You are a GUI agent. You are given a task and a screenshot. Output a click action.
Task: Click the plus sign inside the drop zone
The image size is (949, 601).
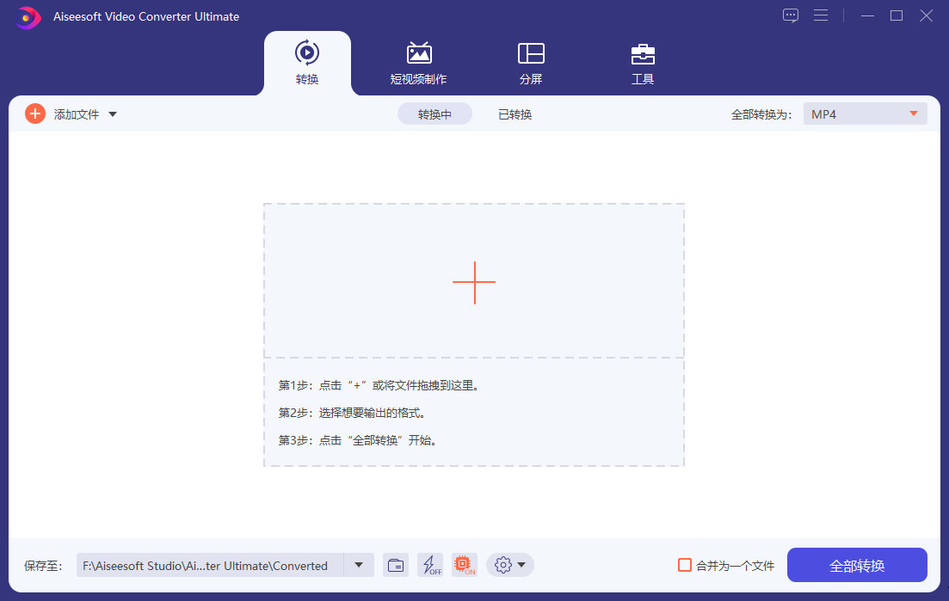(474, 282)
